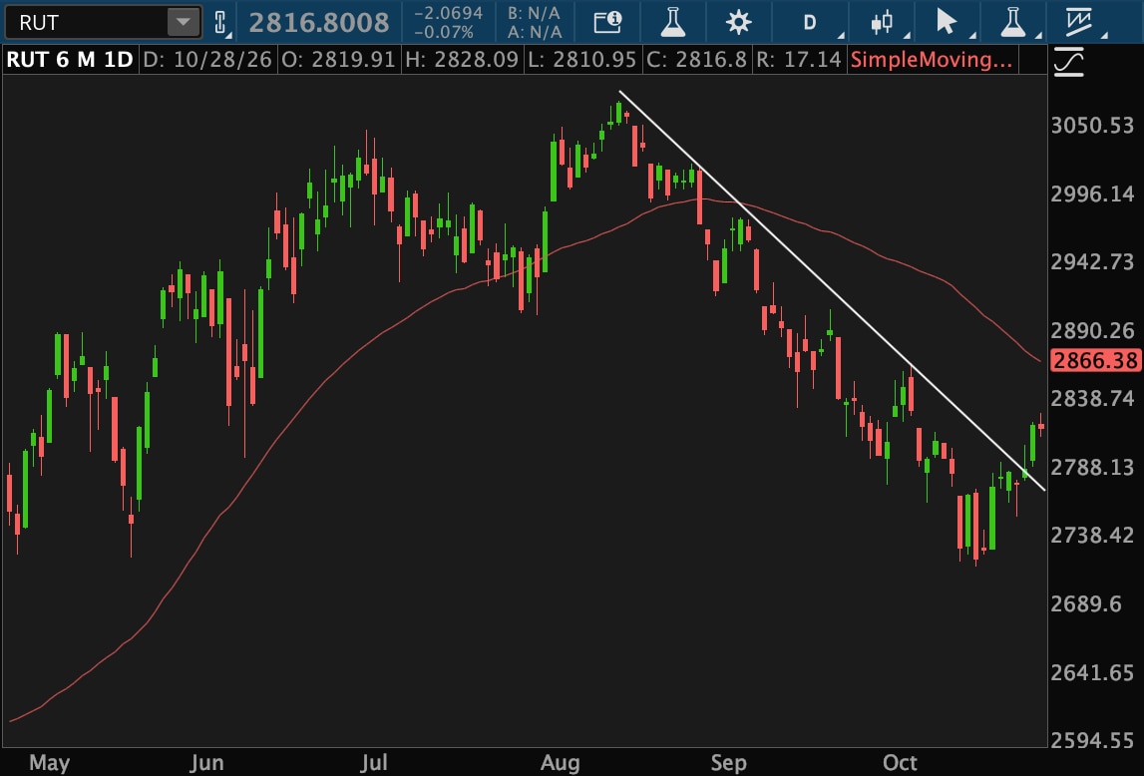
Task: Click the 2738.42 price axis label
Action: [x=1092, y=536]
